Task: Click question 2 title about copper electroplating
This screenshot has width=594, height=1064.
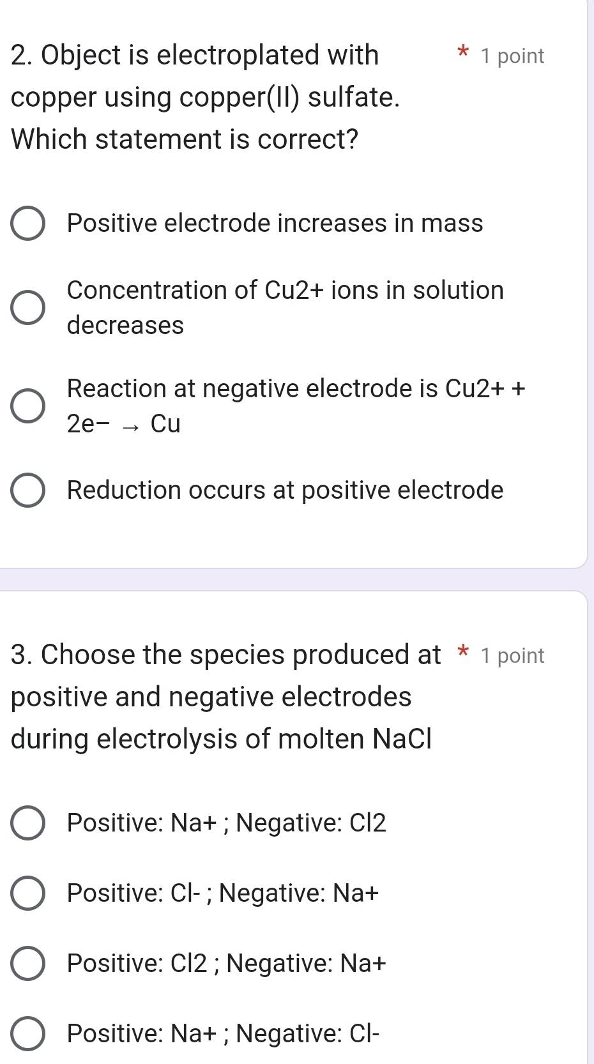Action: tap(206, 97)
